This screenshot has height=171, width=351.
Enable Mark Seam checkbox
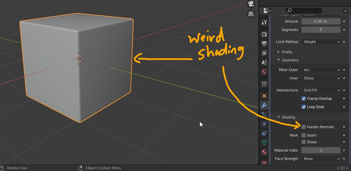(304, 135)
